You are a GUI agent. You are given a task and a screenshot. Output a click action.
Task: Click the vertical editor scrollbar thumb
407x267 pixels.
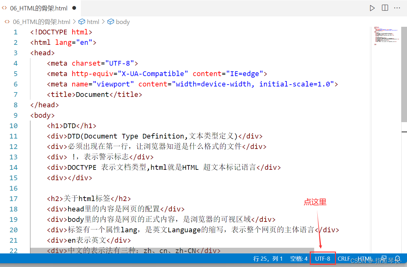(x=404, y=74)
